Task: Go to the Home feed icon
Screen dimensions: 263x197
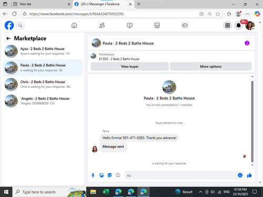Action: 74,25
